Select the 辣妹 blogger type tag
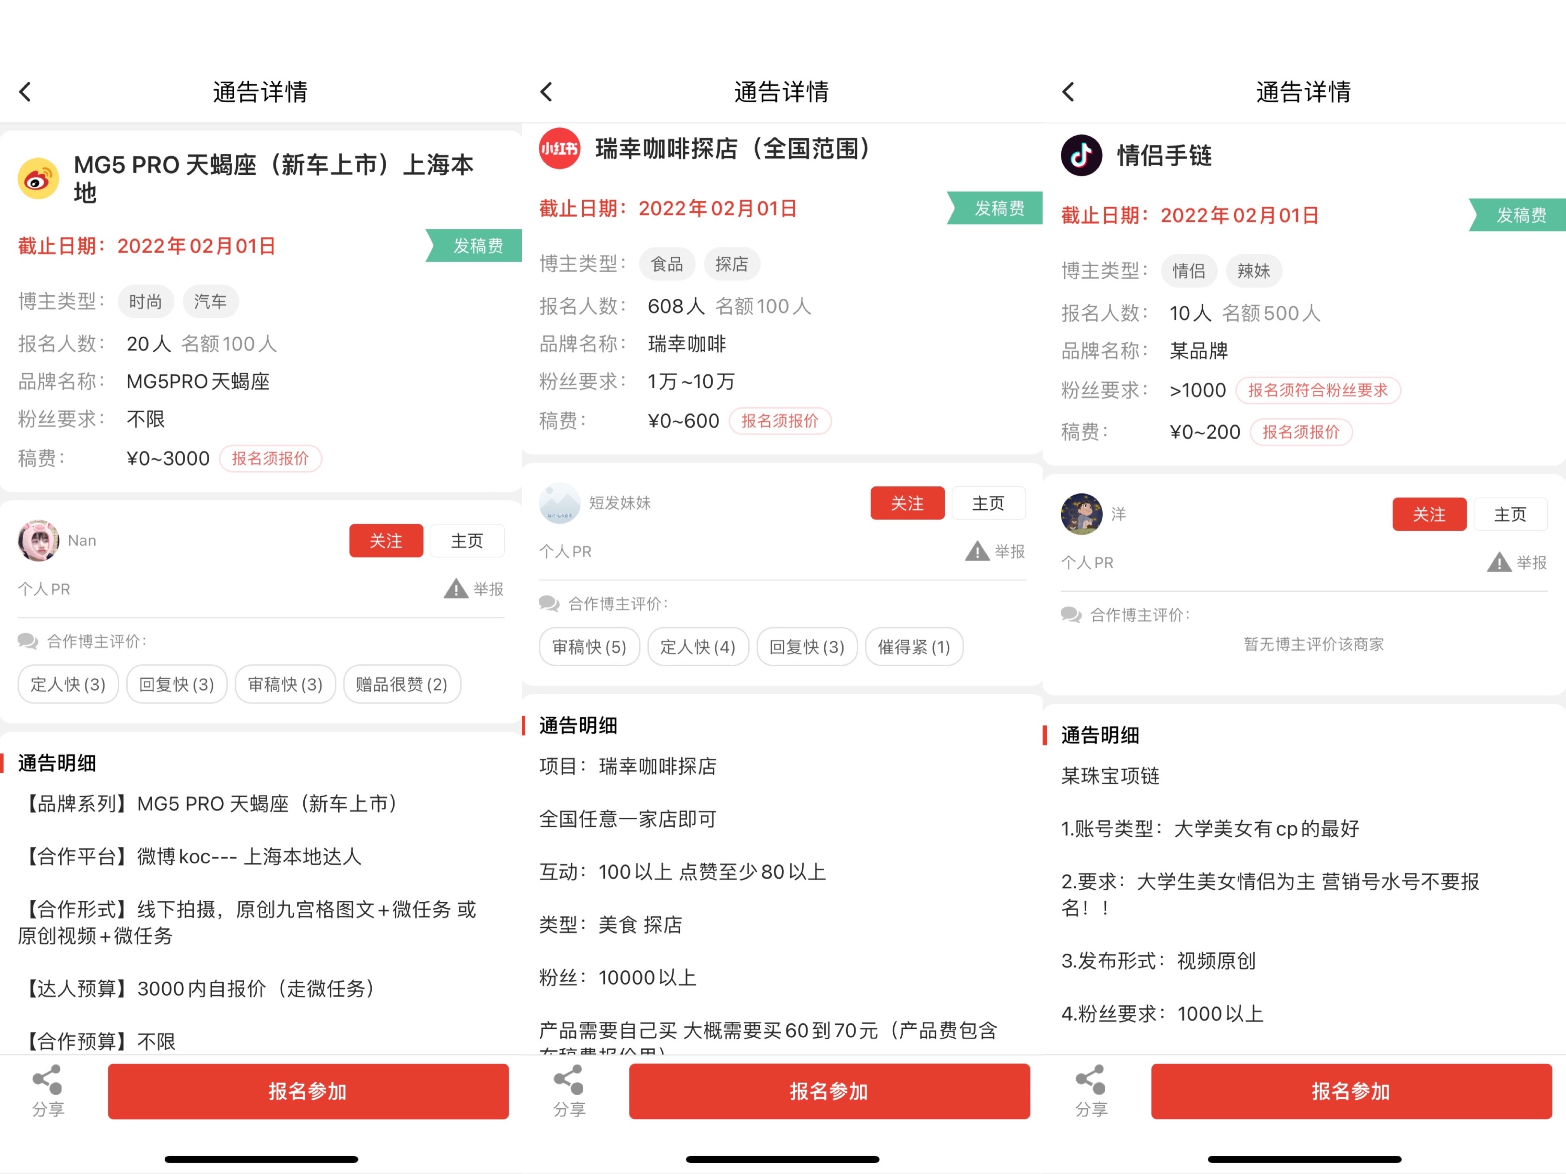Screen dimensions: 1566x1174 point(1254,270)
